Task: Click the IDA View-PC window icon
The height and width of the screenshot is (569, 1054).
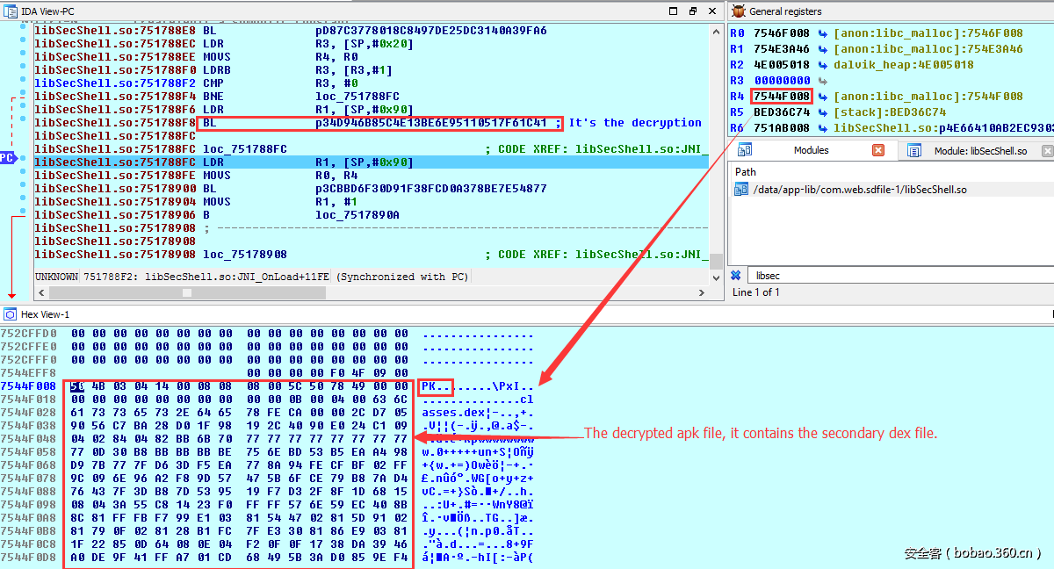Action: click(10, 11)
